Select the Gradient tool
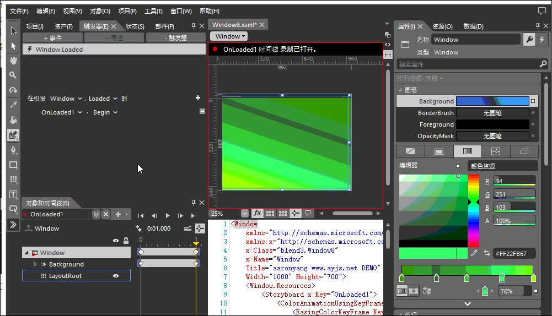Viewport: 552px width, 316px height. click(x=13, y=135)
